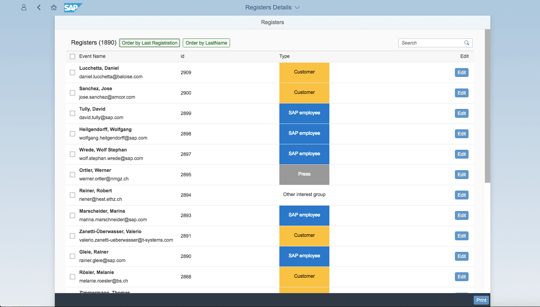Click the Type column header
540x307 pixels.
(x=284, y=56)
